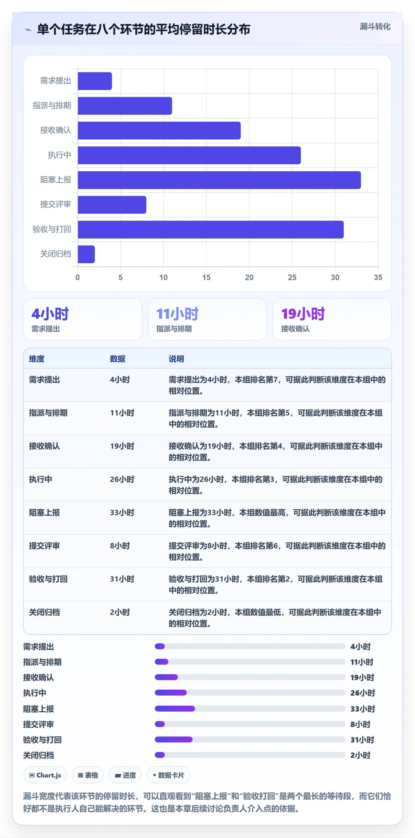
Task: Click the 执行中 progress bar
Action: pyautogui.click(x=250, y=693)
